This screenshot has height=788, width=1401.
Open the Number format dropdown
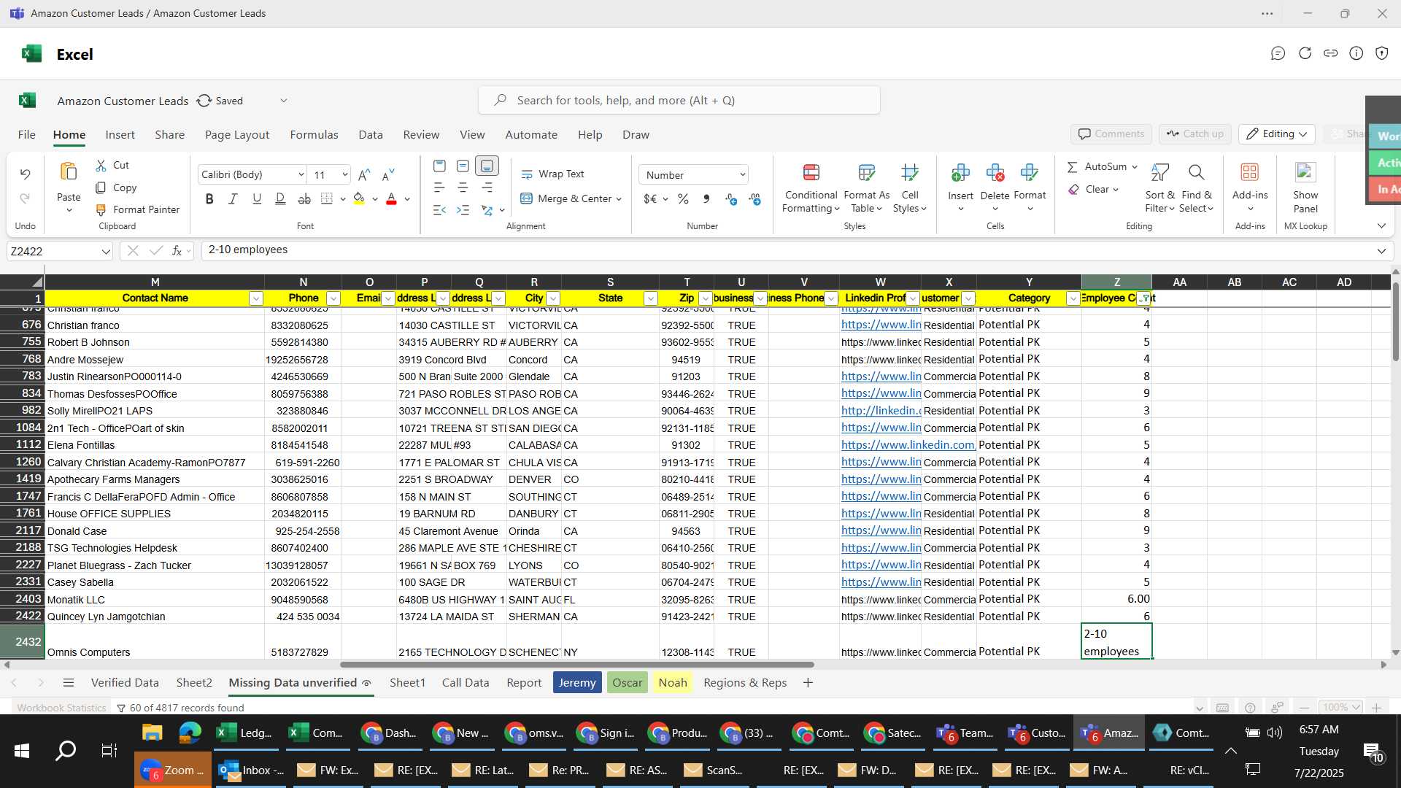pos(693,175)
